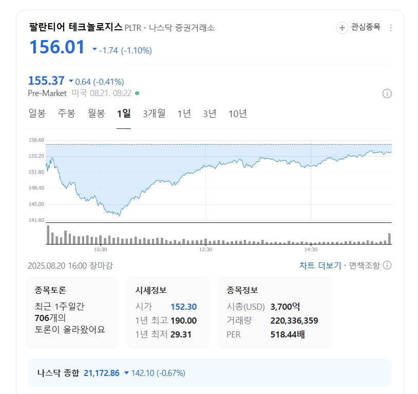Click the 1년 최고 value 190.00
This screenshot has height=394, width=418.
point(184,321)
